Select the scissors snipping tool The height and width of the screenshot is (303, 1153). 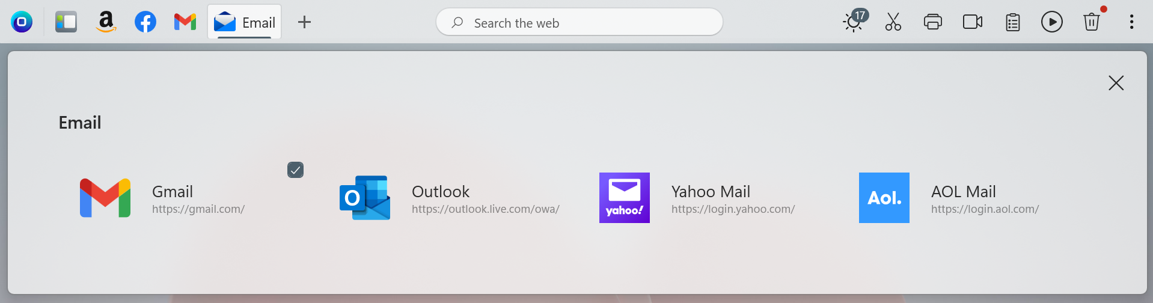pos(893,22)
